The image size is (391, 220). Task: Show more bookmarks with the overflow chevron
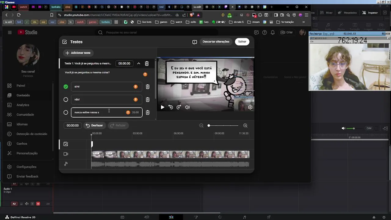click(x=303, y=22)
